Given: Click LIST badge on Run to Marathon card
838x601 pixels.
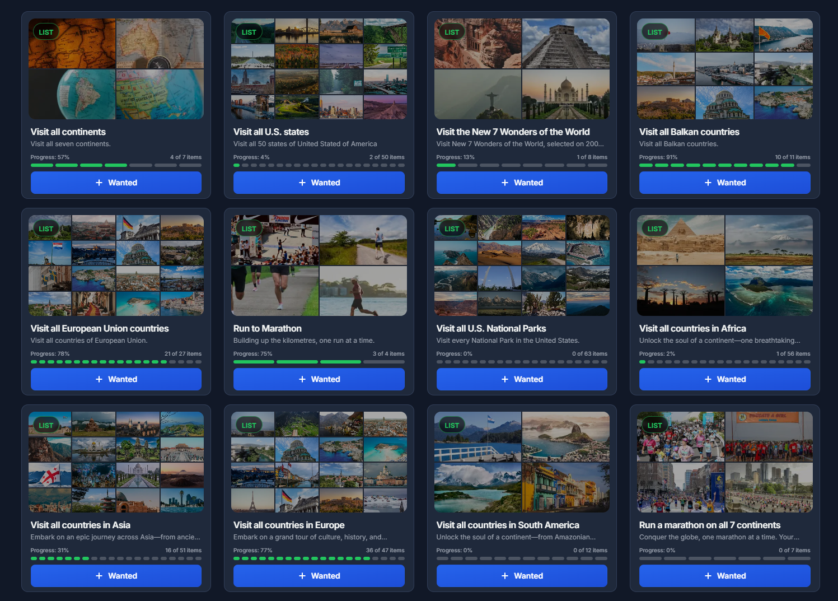Looking at the screenshot, I should pos(249,229).
